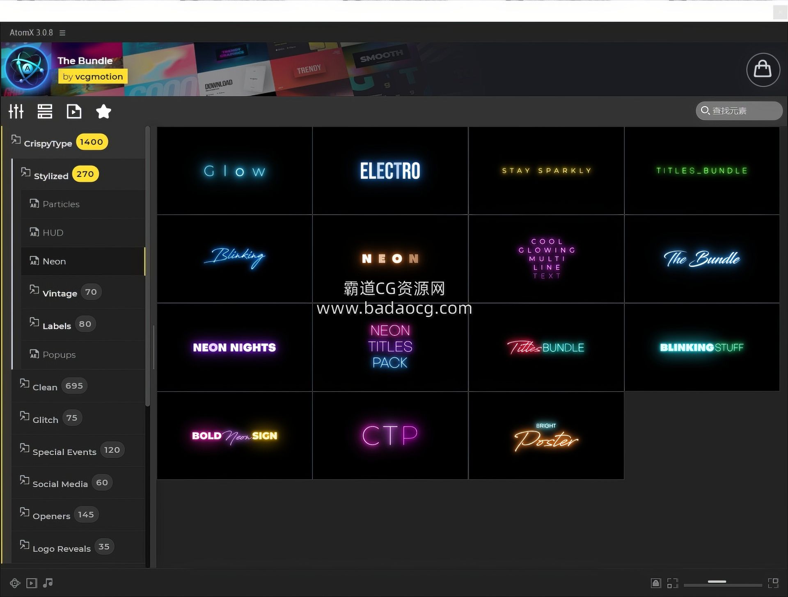Click the large thumbnails size icon
Viewport: 788px width, 597px height.
(x=773, y=583)
